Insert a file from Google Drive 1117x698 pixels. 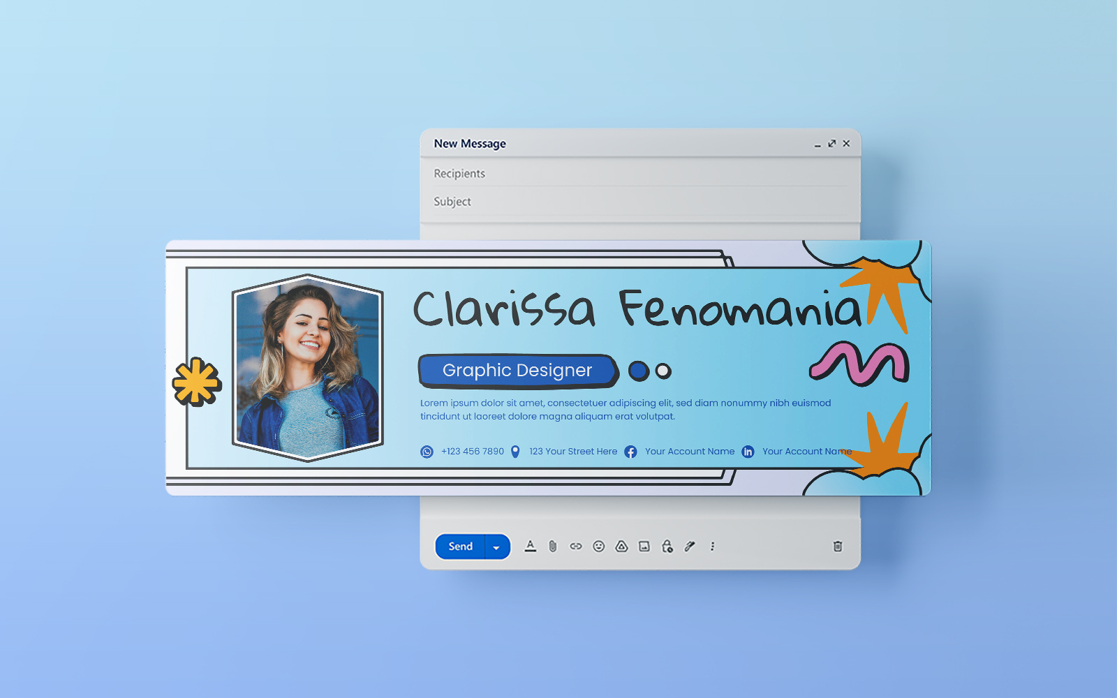pyautogui.click(x=621, y=547)
